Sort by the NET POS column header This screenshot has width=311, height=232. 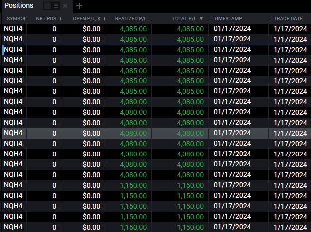tap(46, 19)
